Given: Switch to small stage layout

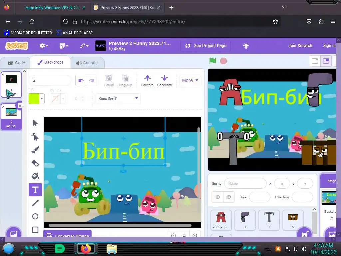Looking at the screenshot, I should point(315,61).
